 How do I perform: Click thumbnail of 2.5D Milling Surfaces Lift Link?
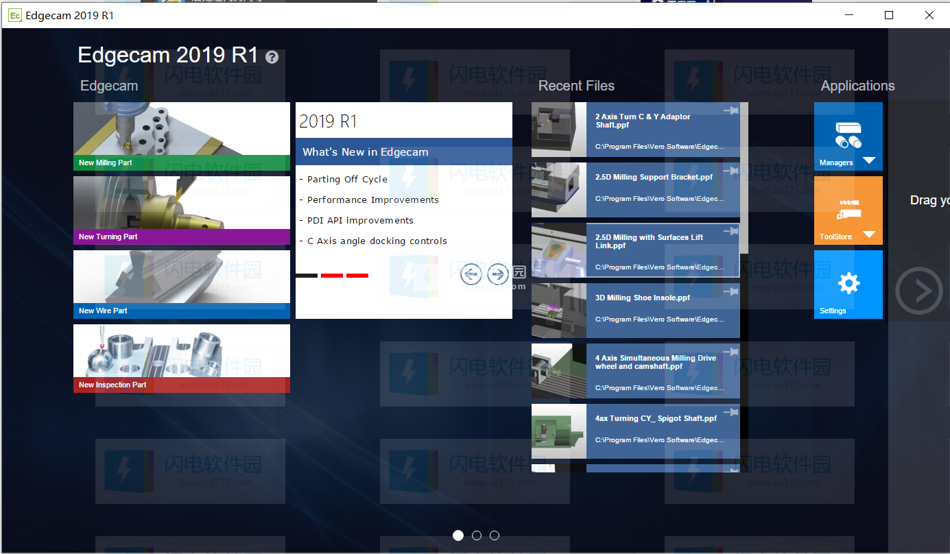click(x=559, y=250)
